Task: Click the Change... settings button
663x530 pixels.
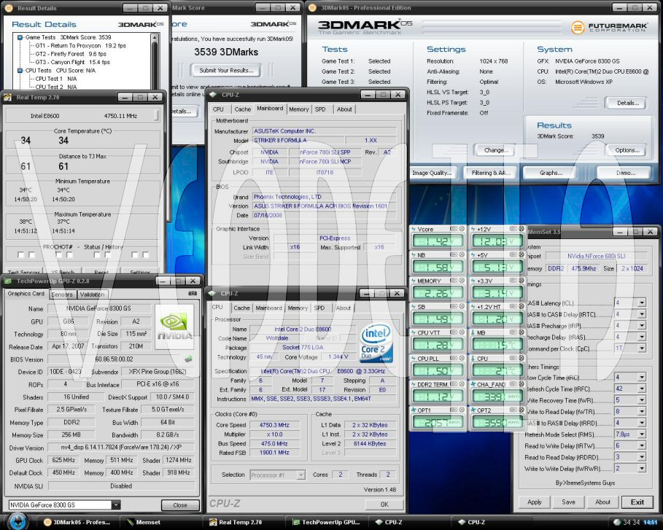Action: [497, 150]
